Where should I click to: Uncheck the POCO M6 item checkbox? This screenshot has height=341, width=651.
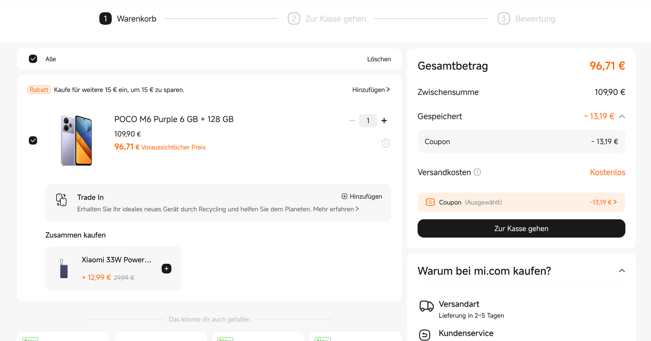coord(33,140)
